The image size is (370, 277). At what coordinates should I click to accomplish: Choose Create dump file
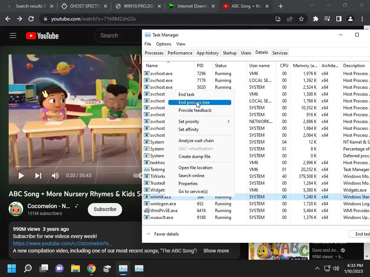pos(199,157)
